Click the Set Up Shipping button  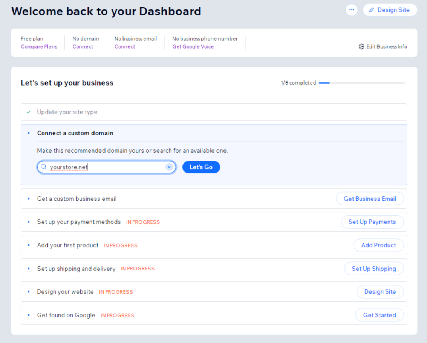[374, 269]
